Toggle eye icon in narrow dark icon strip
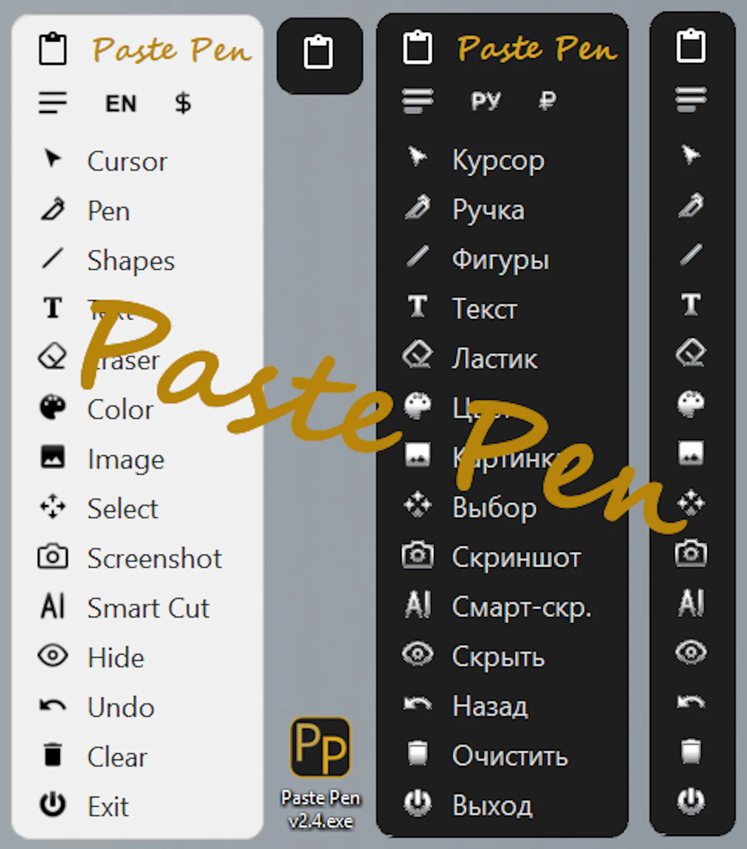The image size is (747, 849). [691, 652]
